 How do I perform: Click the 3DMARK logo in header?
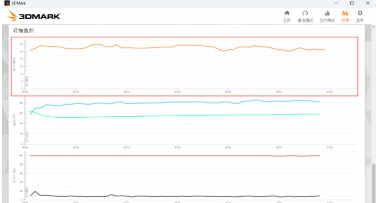pos(34,16)
